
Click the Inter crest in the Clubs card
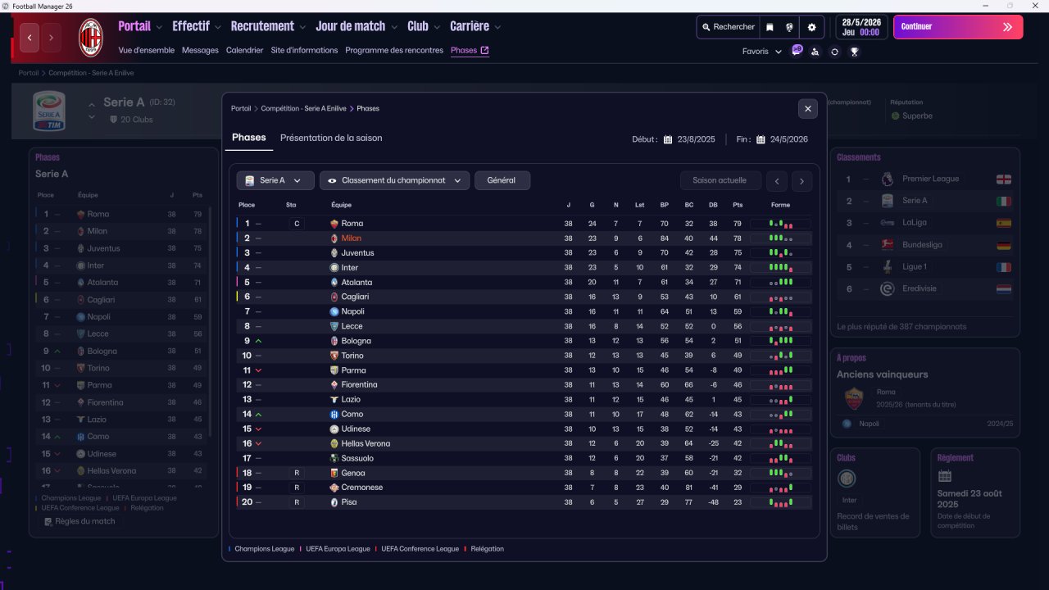[x=847, y=478]
